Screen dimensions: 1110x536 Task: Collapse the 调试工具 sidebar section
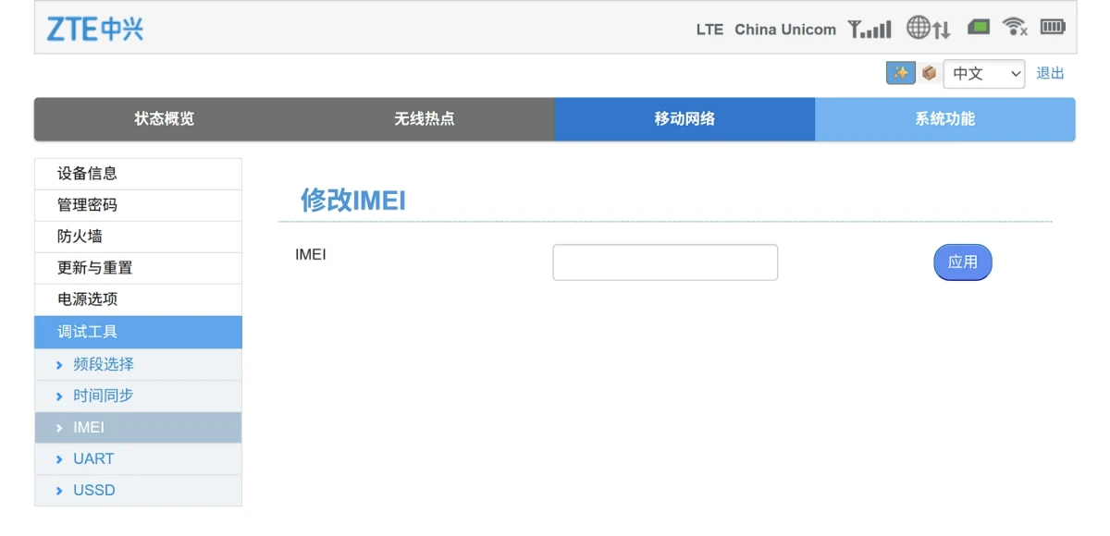(138, 332)
